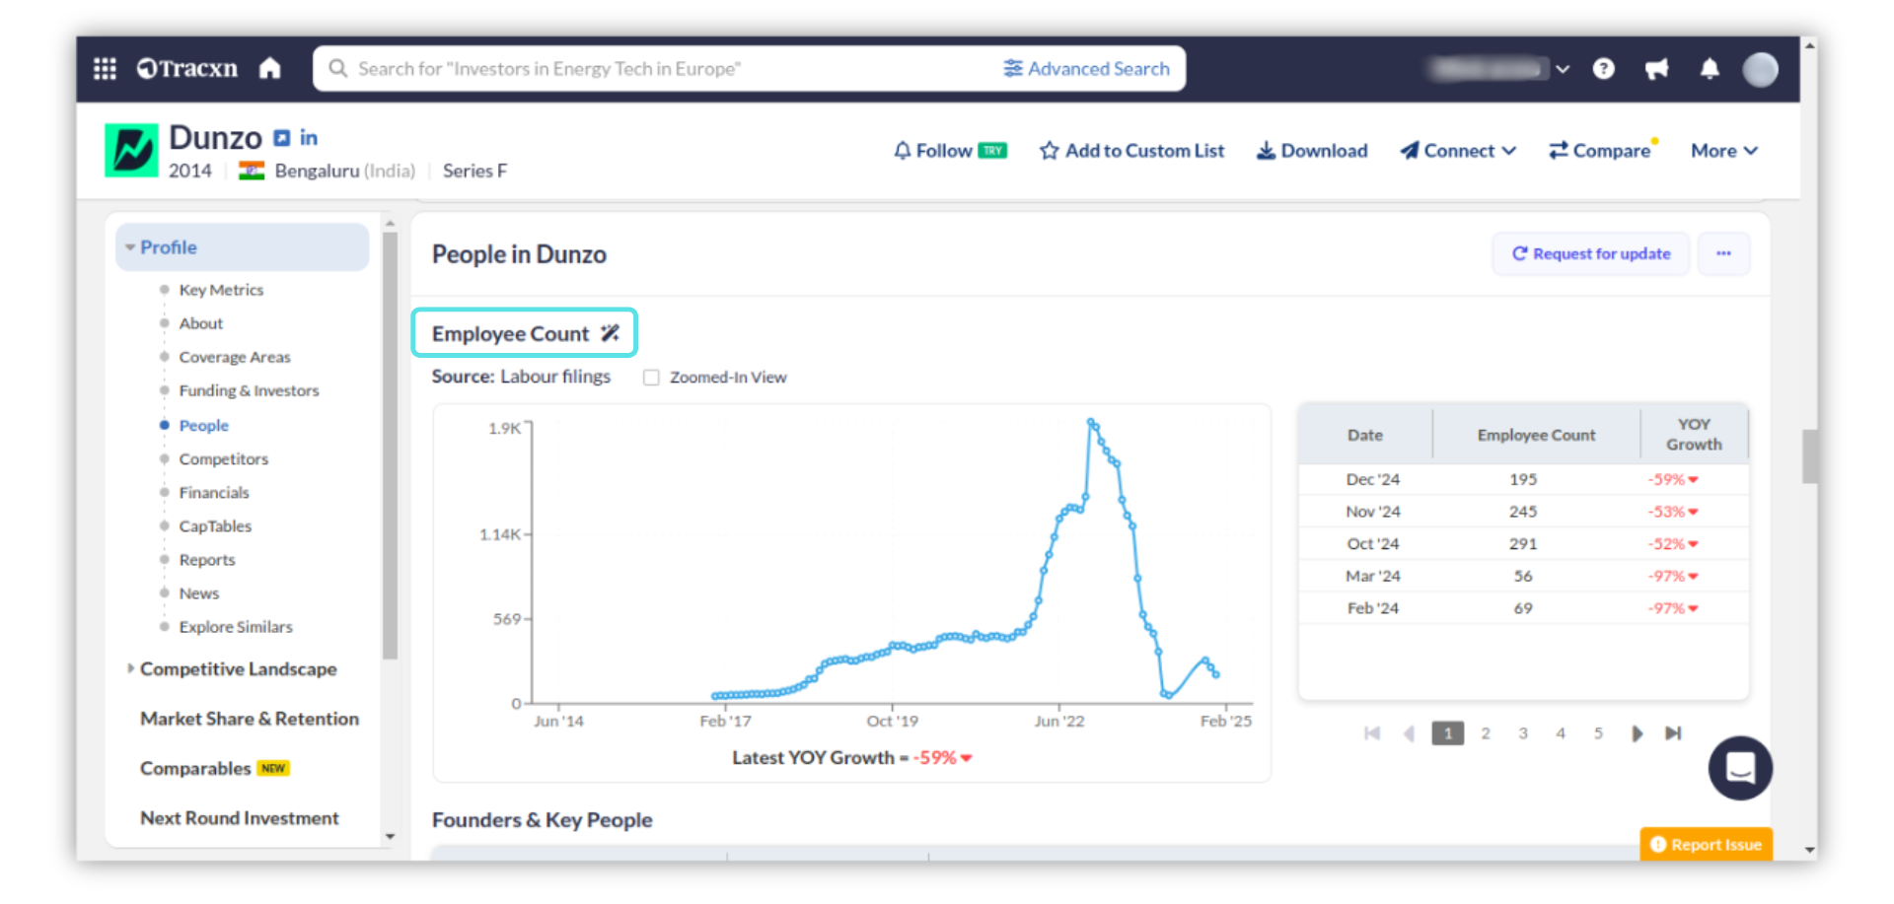This screenshot has width=1894, height=904.
Task: Select Financials in the sidebar
Action: coord(214,493)
